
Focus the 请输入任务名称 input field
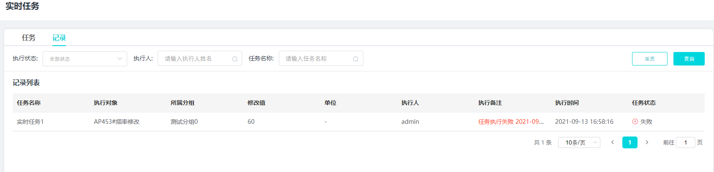[x=321, y=59]
